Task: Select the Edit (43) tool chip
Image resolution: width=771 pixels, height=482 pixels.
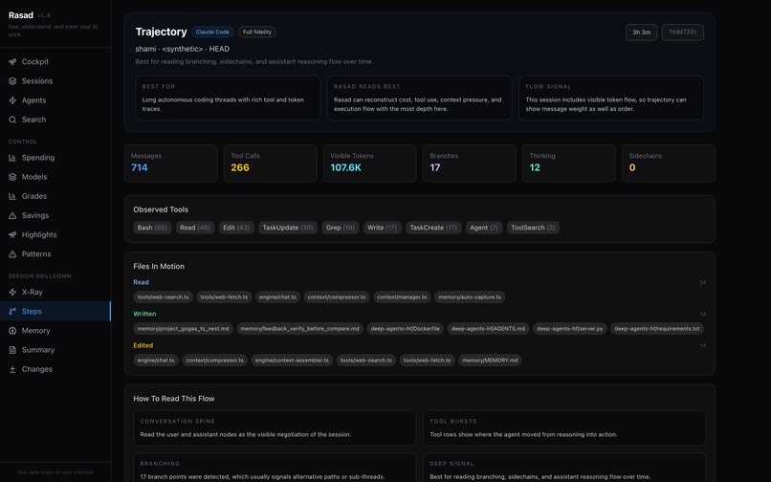Action: click(236, 228)
